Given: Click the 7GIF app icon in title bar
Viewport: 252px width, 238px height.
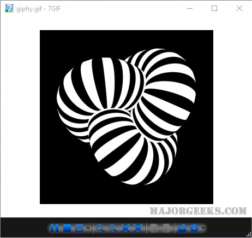Looking at the screenshot, I should pyautogui.click(x=9, y=9).
